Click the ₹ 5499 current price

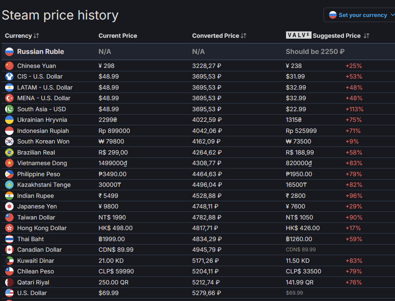point(108,195)
